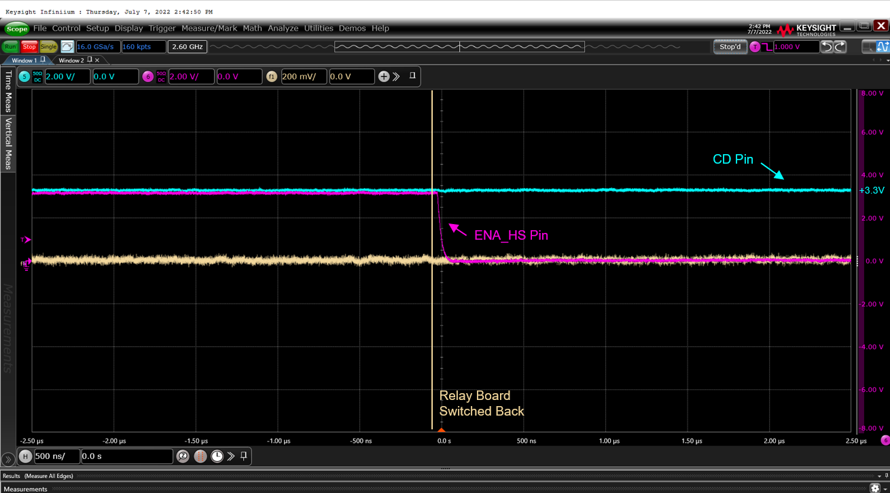Expand the channel toolbar double chevron
Image resolution: width=890 pixels, height=493 pixels.
pos(396,77)
